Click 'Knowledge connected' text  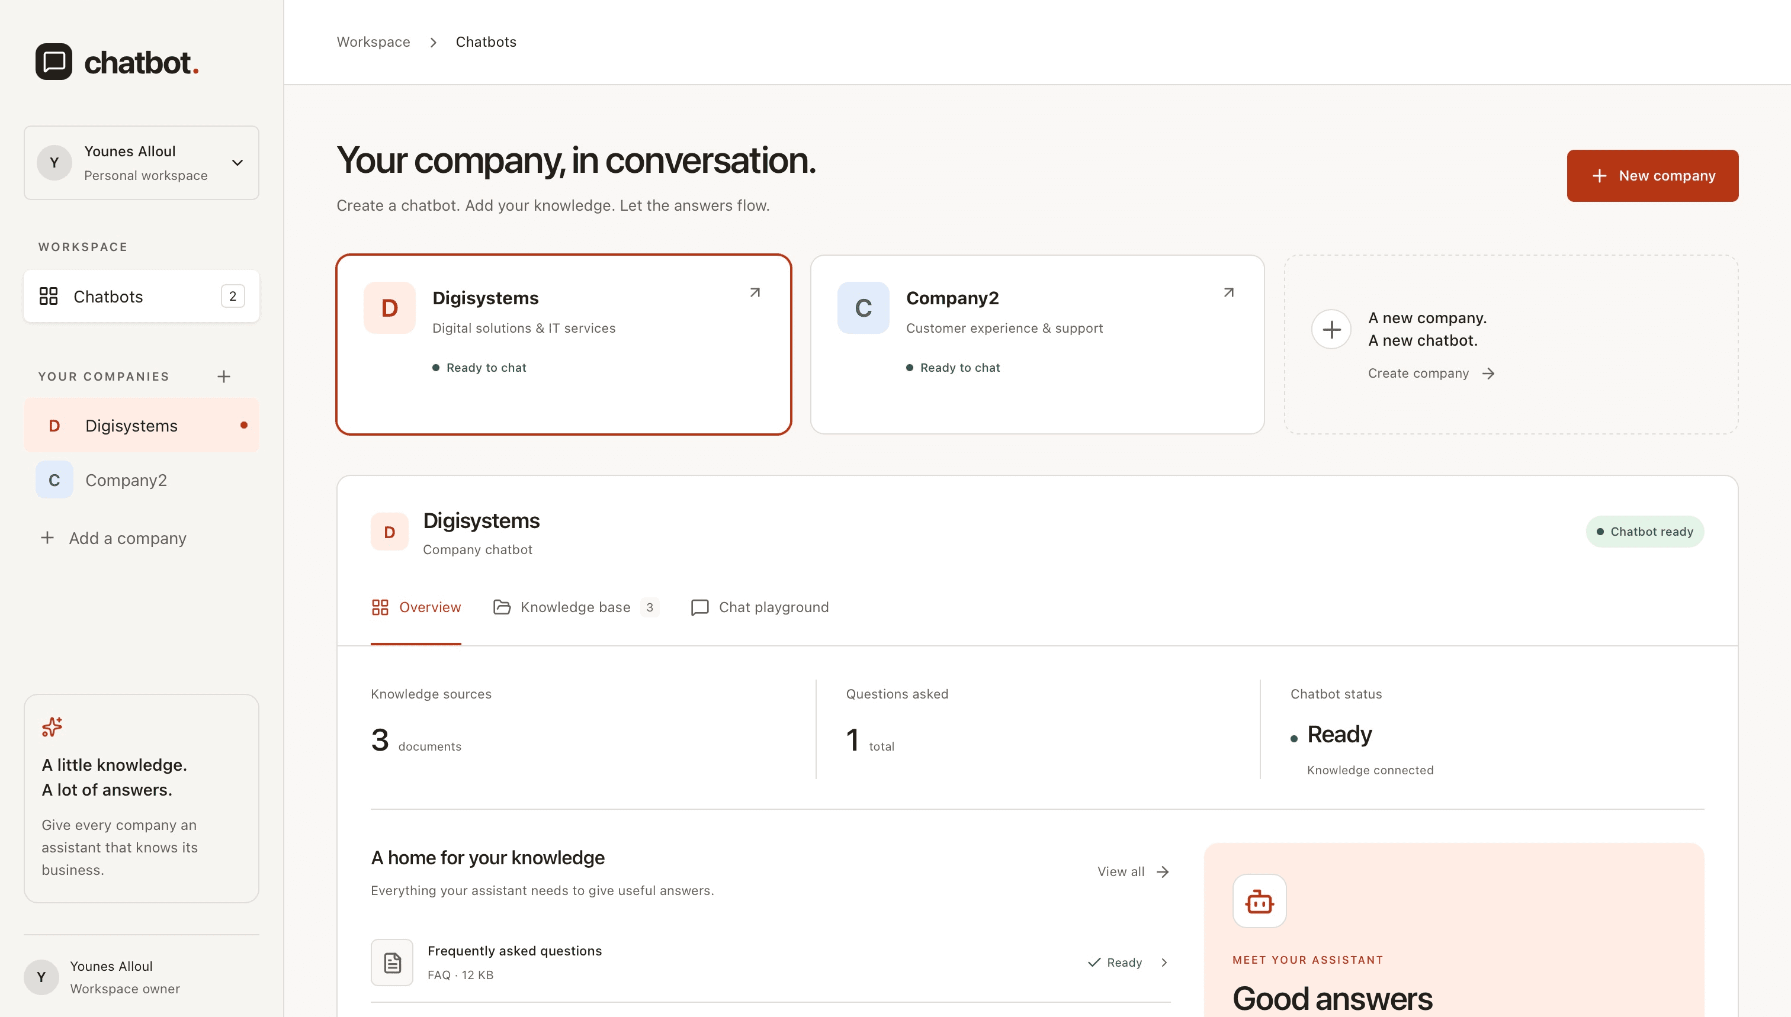coord(1370,770)
